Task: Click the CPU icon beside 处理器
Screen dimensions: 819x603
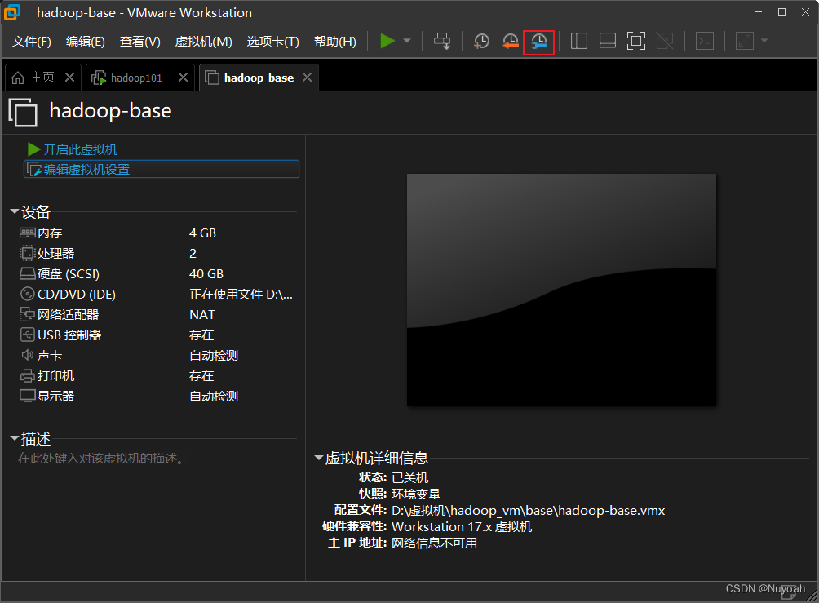Action: [27, 253]
